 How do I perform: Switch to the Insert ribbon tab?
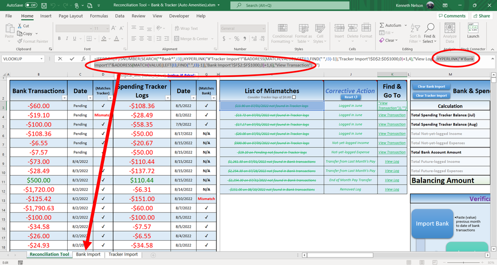(46, 16)
